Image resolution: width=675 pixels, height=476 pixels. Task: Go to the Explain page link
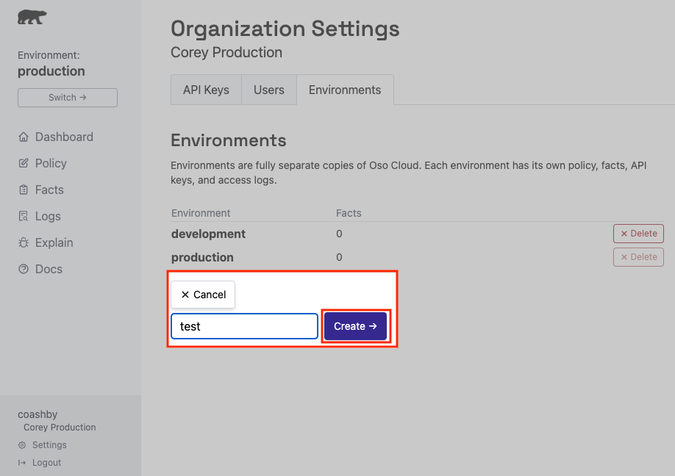pos(54,243)
